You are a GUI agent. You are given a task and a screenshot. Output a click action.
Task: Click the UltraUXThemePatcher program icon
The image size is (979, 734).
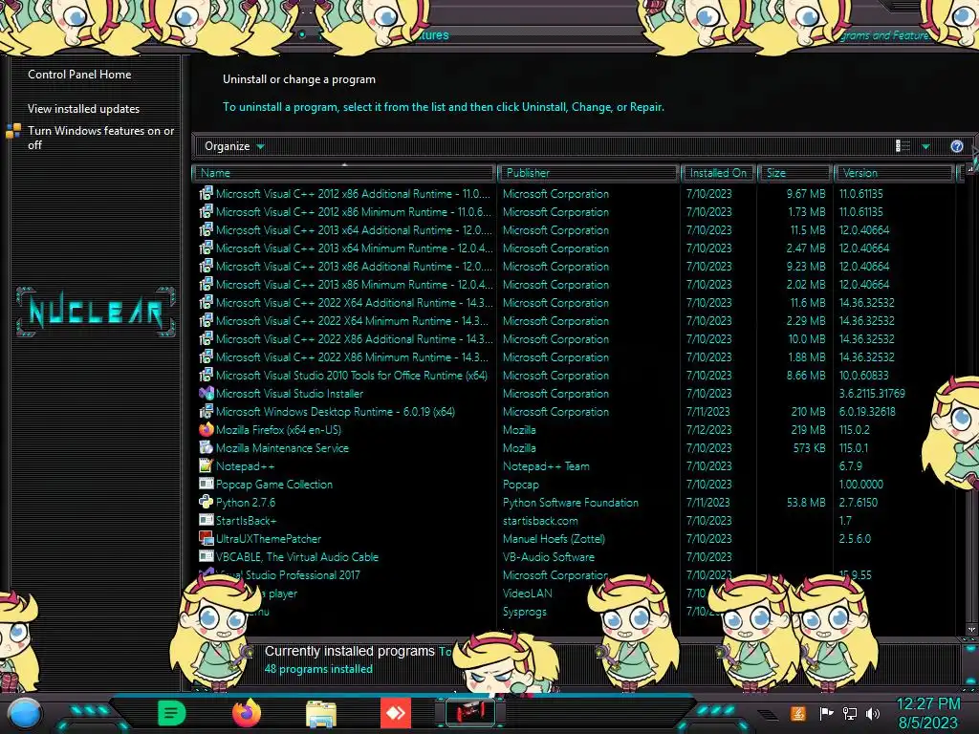pos(207,538)
